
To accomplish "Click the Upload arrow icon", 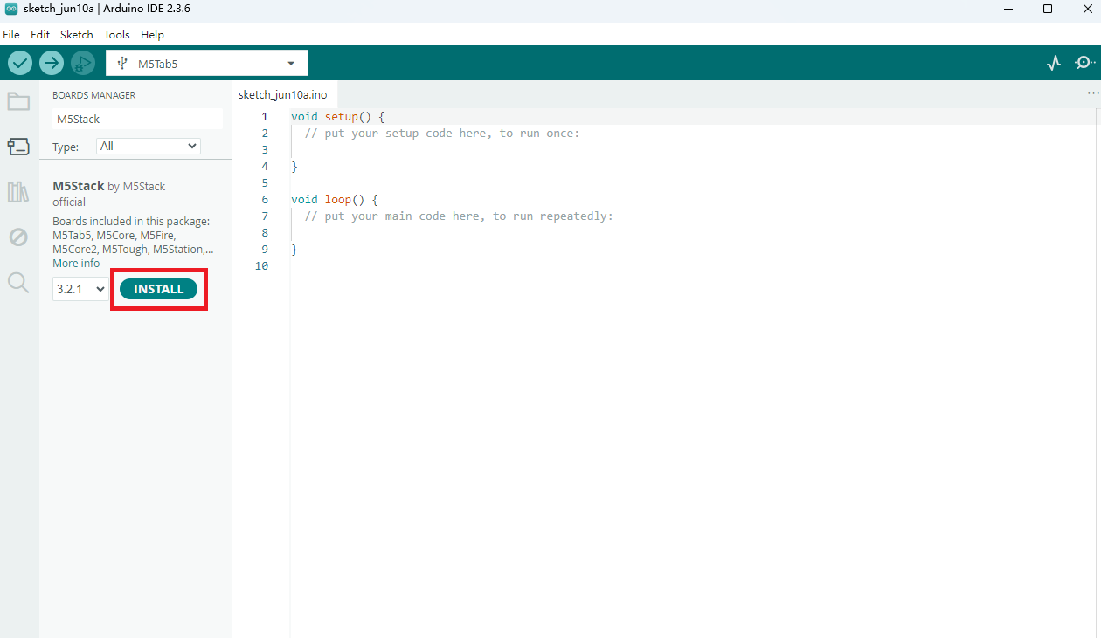I will coord(52,63).
